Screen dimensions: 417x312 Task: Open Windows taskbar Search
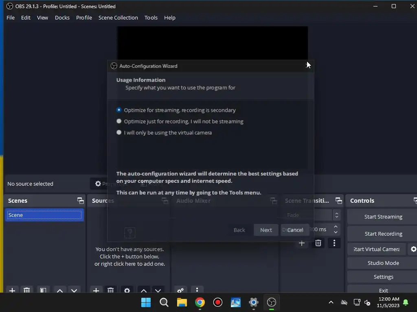pos(164,302)
